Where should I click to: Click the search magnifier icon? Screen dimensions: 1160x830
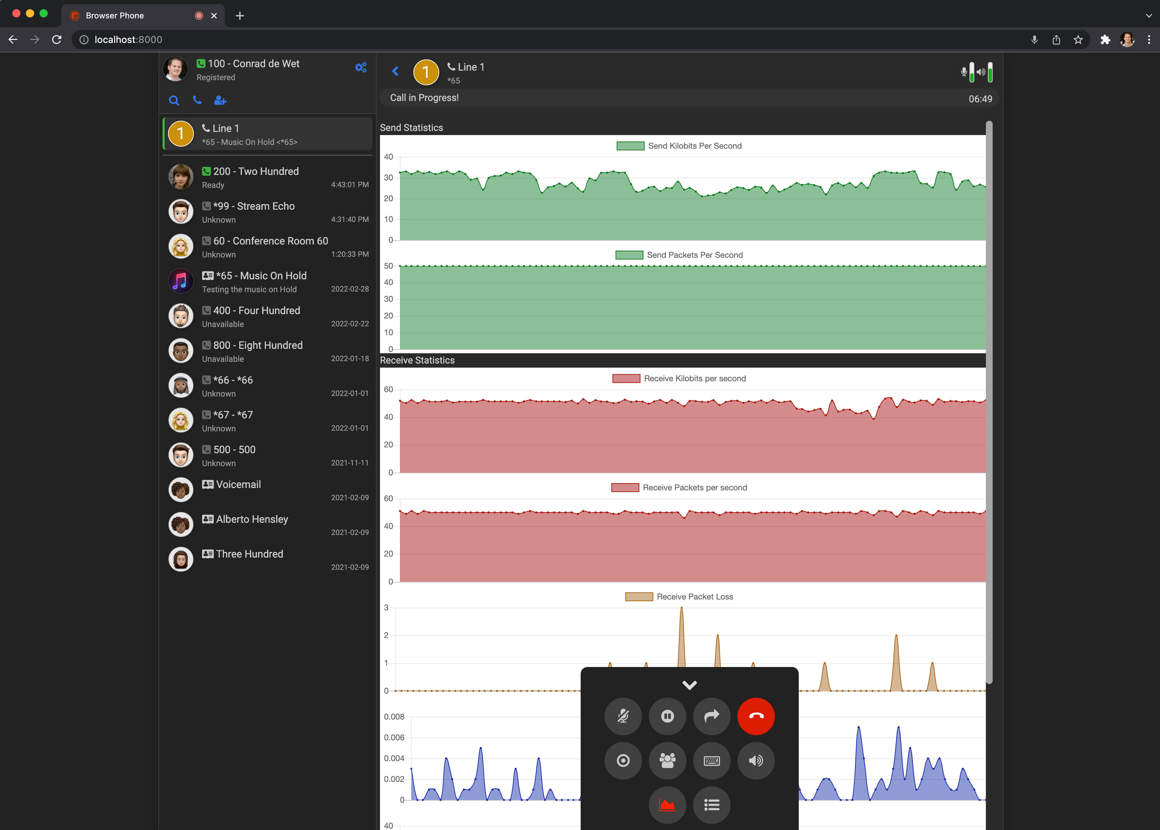tap(174, 101)
